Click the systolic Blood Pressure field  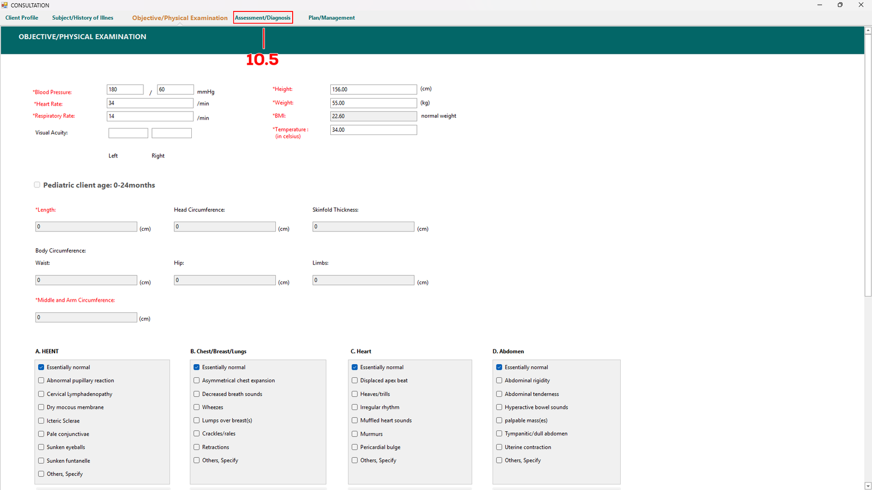[125, 90]
